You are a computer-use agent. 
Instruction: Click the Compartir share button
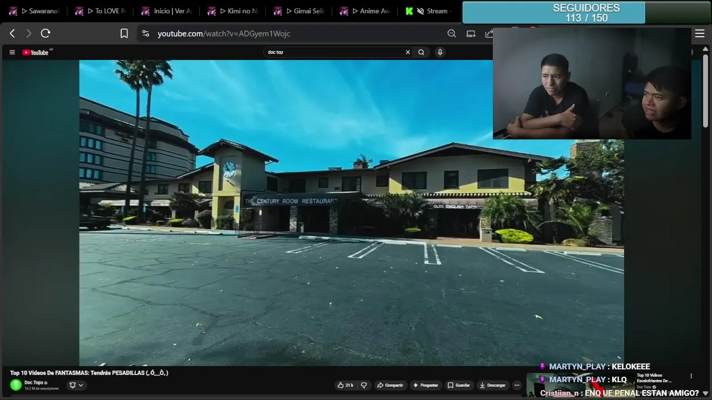(390, 385)
